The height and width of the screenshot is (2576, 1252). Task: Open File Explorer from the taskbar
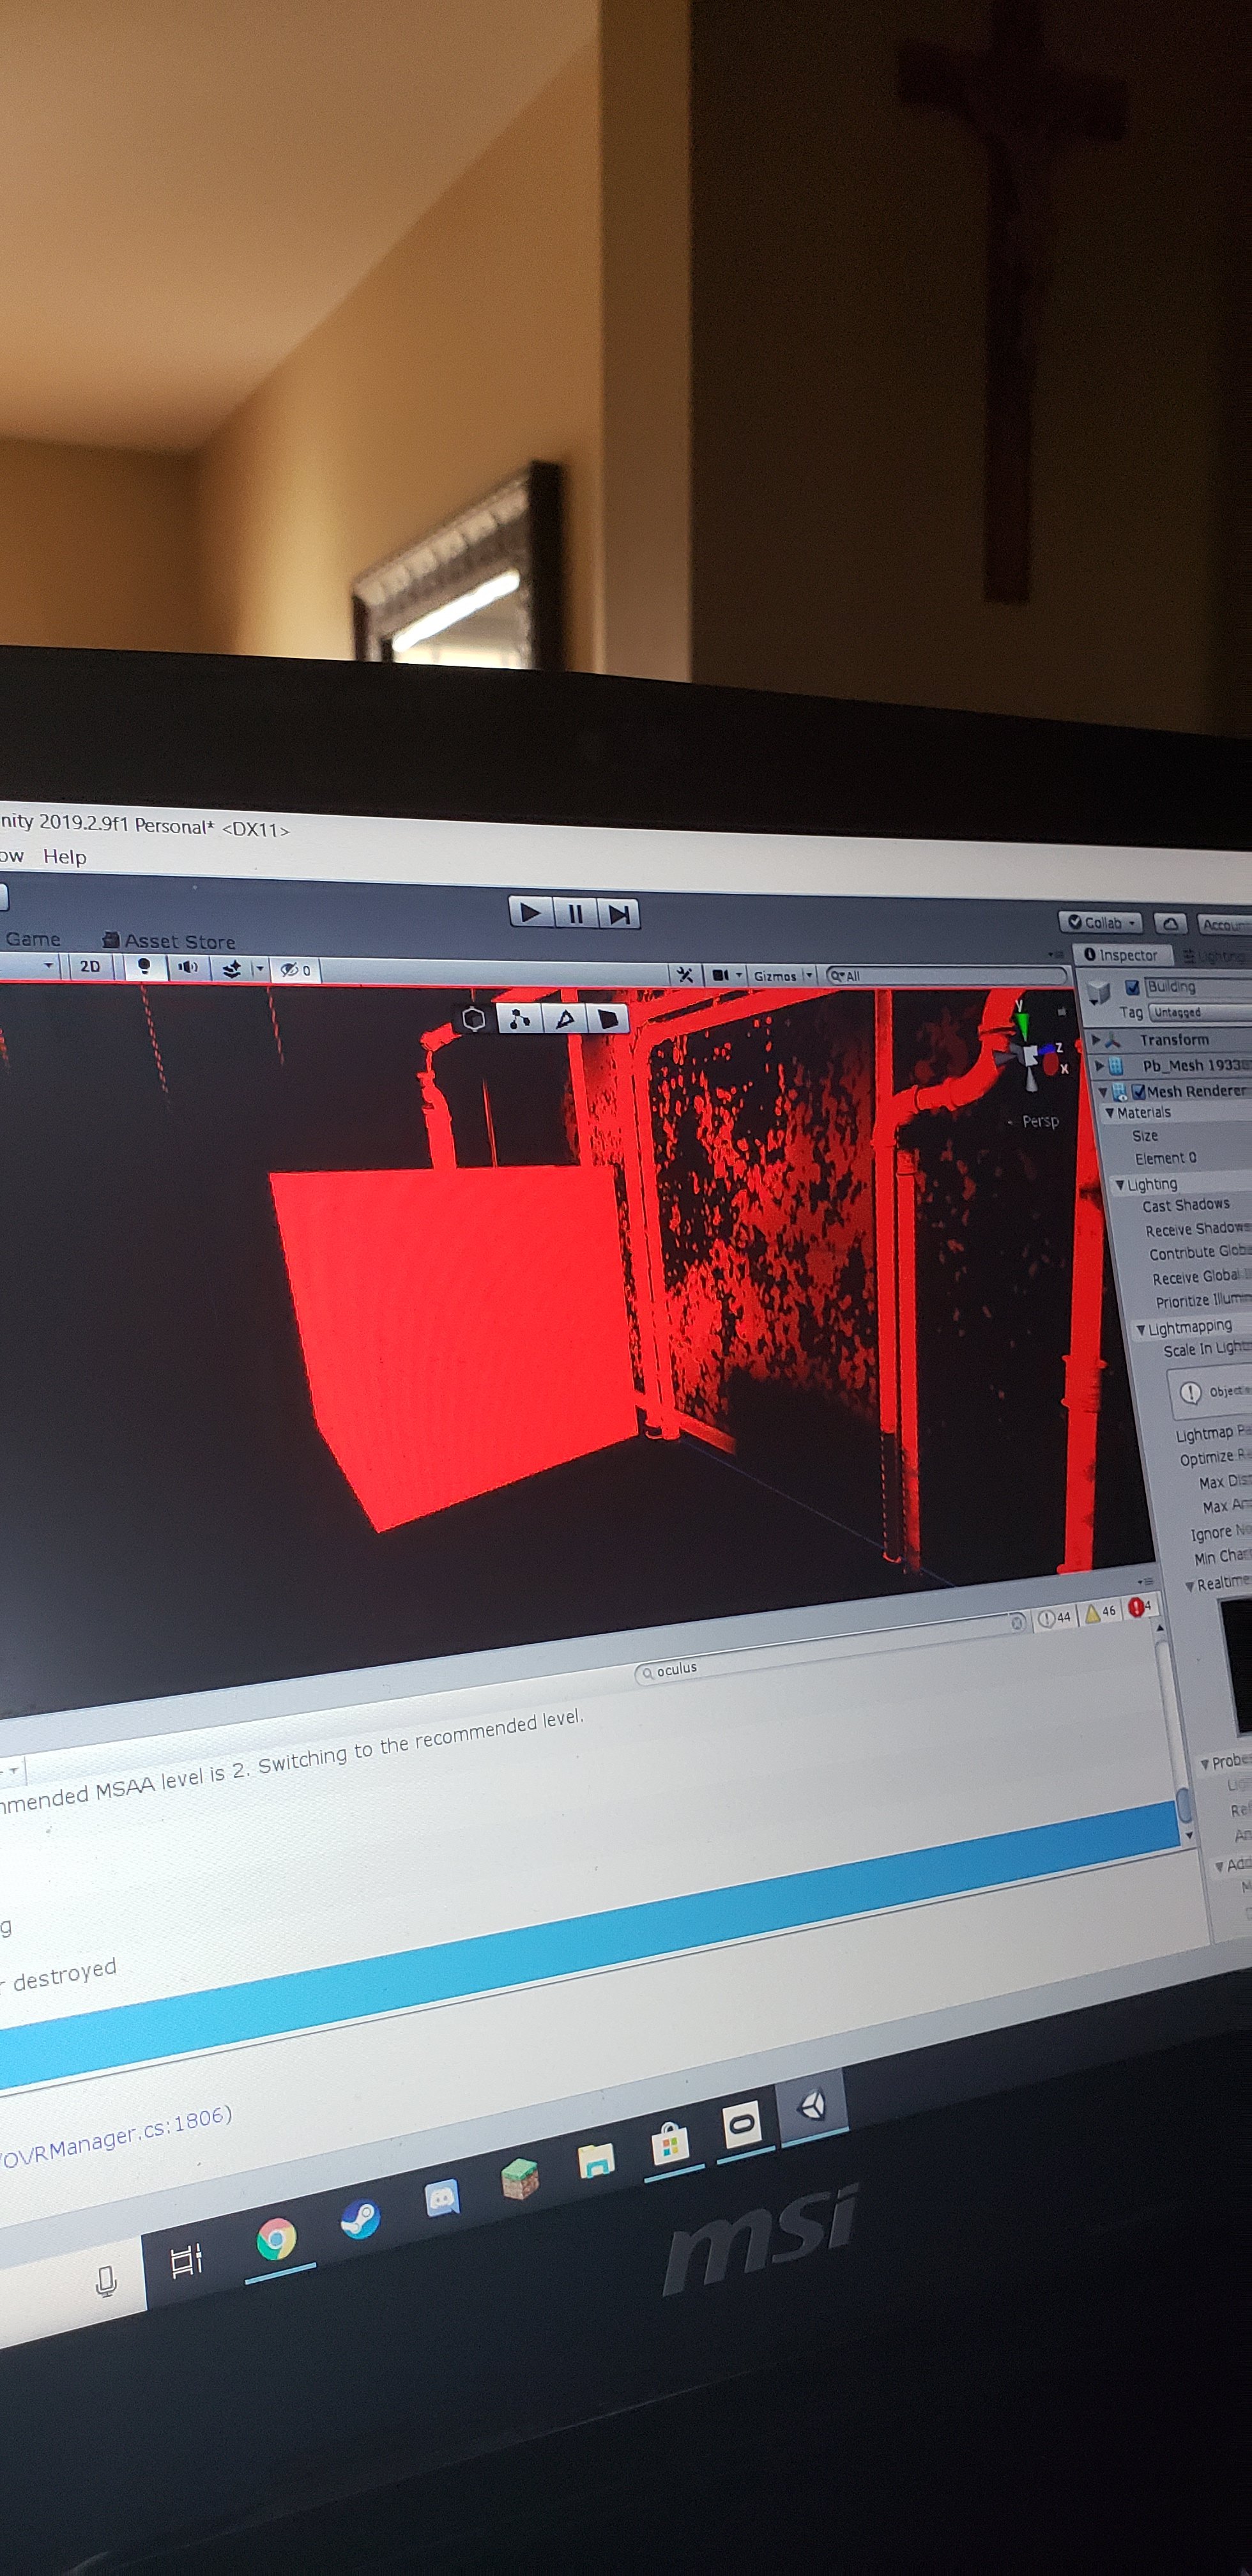point(596,2162)
